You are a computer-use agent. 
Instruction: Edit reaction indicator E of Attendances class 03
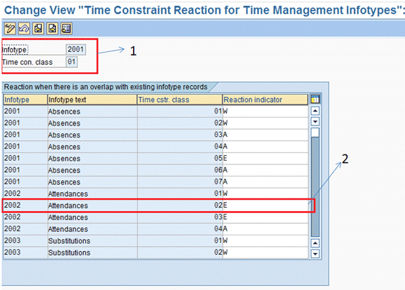point(265,217)
